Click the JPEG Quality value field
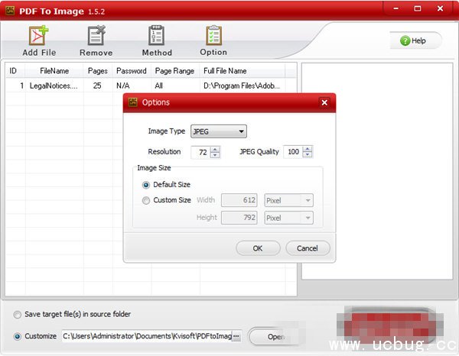This screenshot has height=356, width=459. pos(292,152)
